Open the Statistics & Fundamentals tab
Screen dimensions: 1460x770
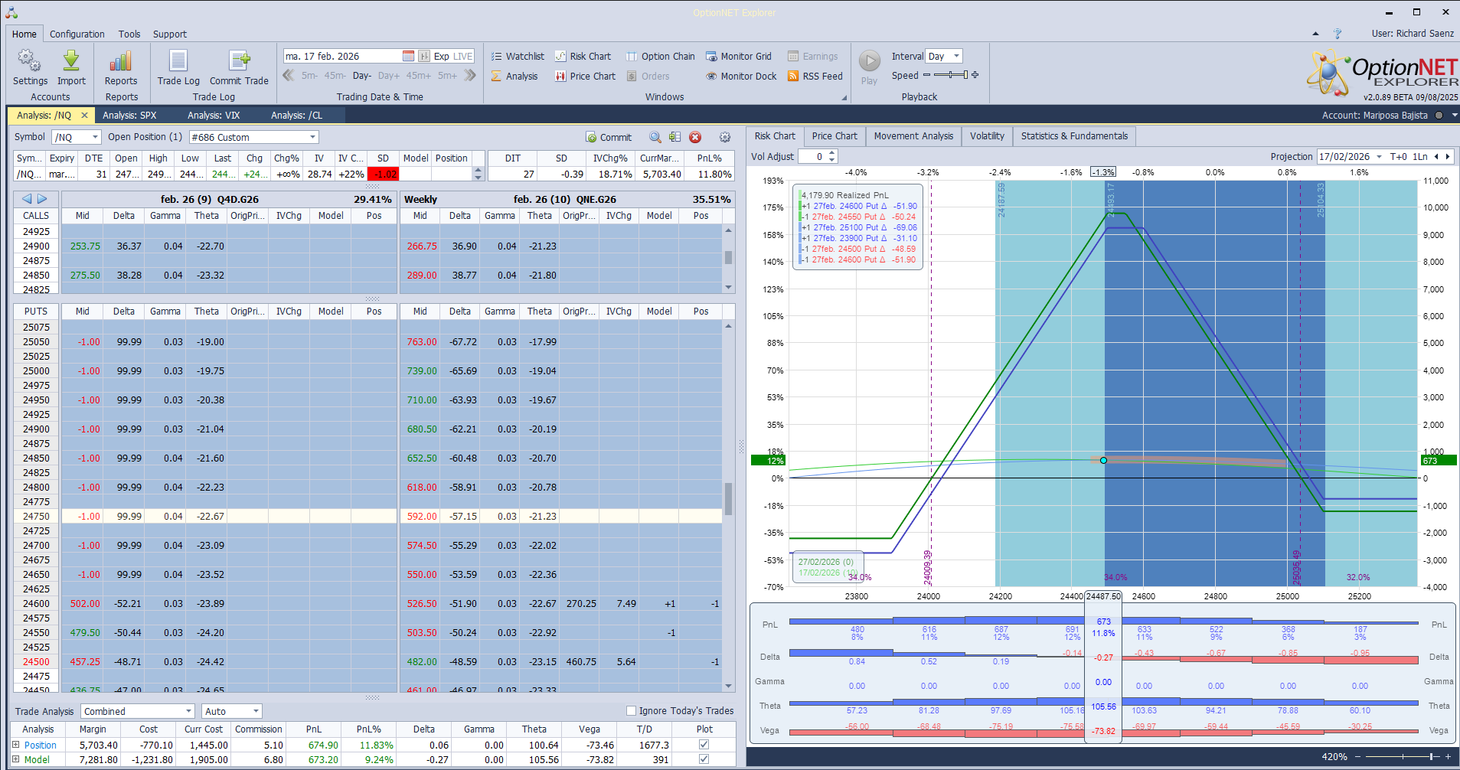pyautogui.click(x=1074, y=136)
